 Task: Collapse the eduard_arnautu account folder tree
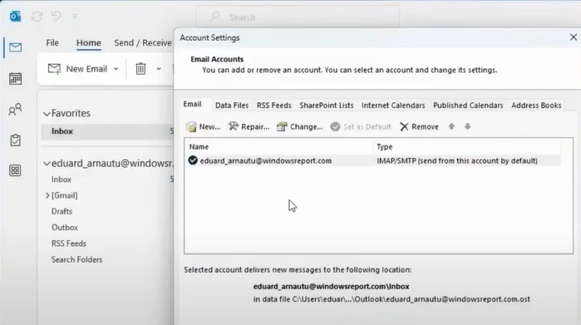click(x=47, y=164)
